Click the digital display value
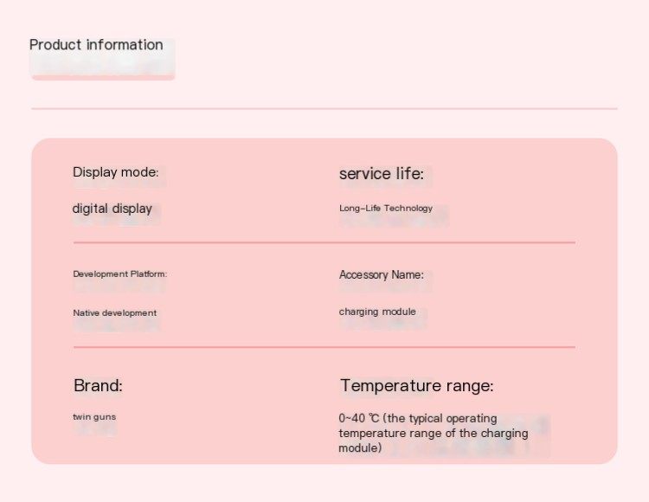This screenshot has height=502, width=649. click(x=112, y=209)
